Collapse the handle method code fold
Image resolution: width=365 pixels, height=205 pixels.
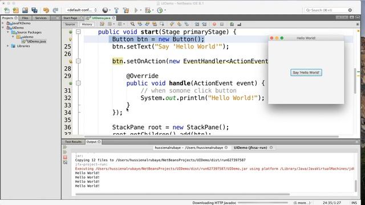(x=78, y=83)
